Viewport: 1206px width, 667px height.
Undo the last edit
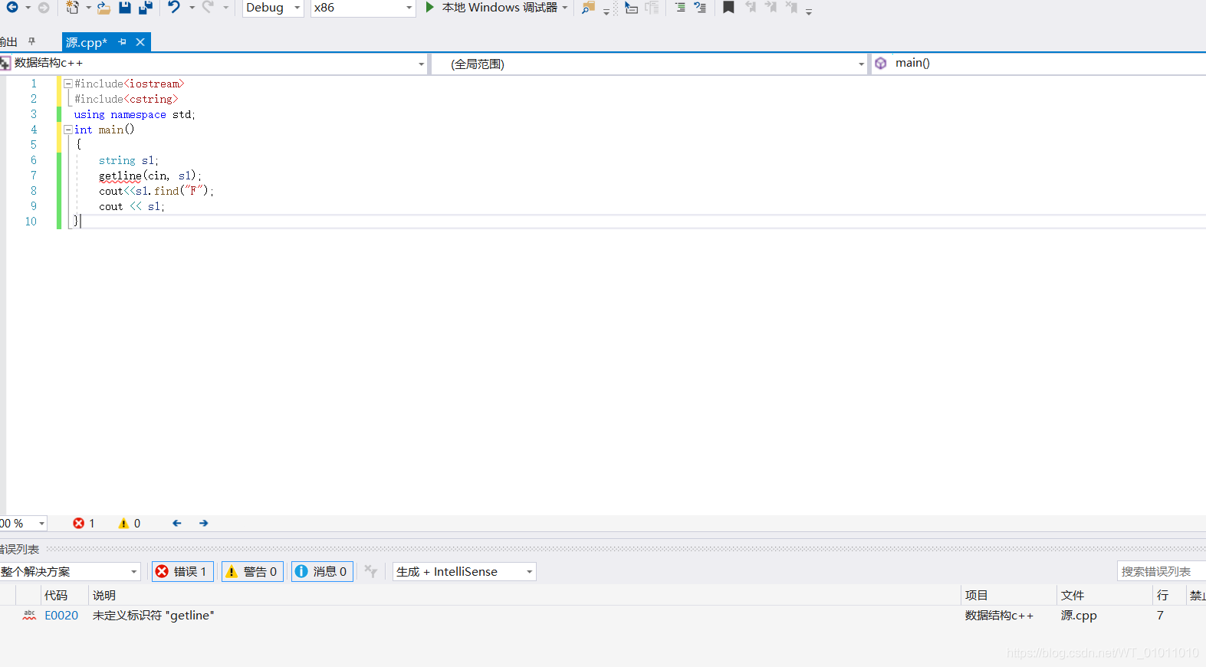[174, 7]
